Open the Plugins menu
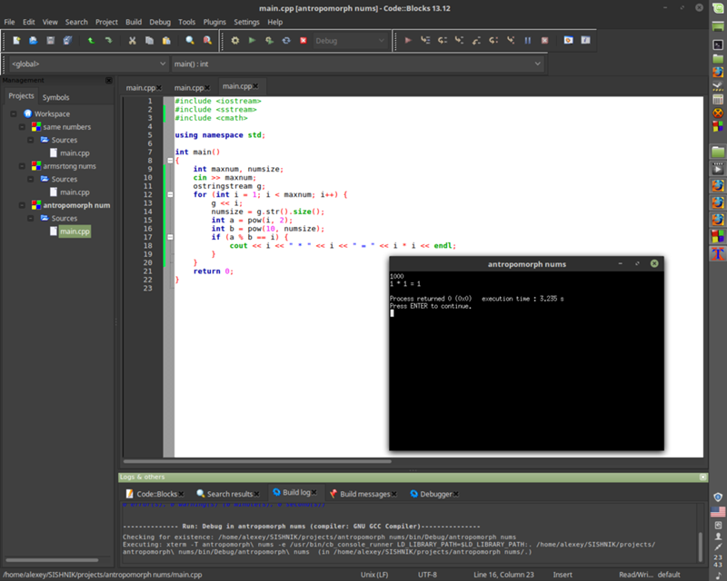Viewport: 727px width, 581px height. (x=214, y=22)
